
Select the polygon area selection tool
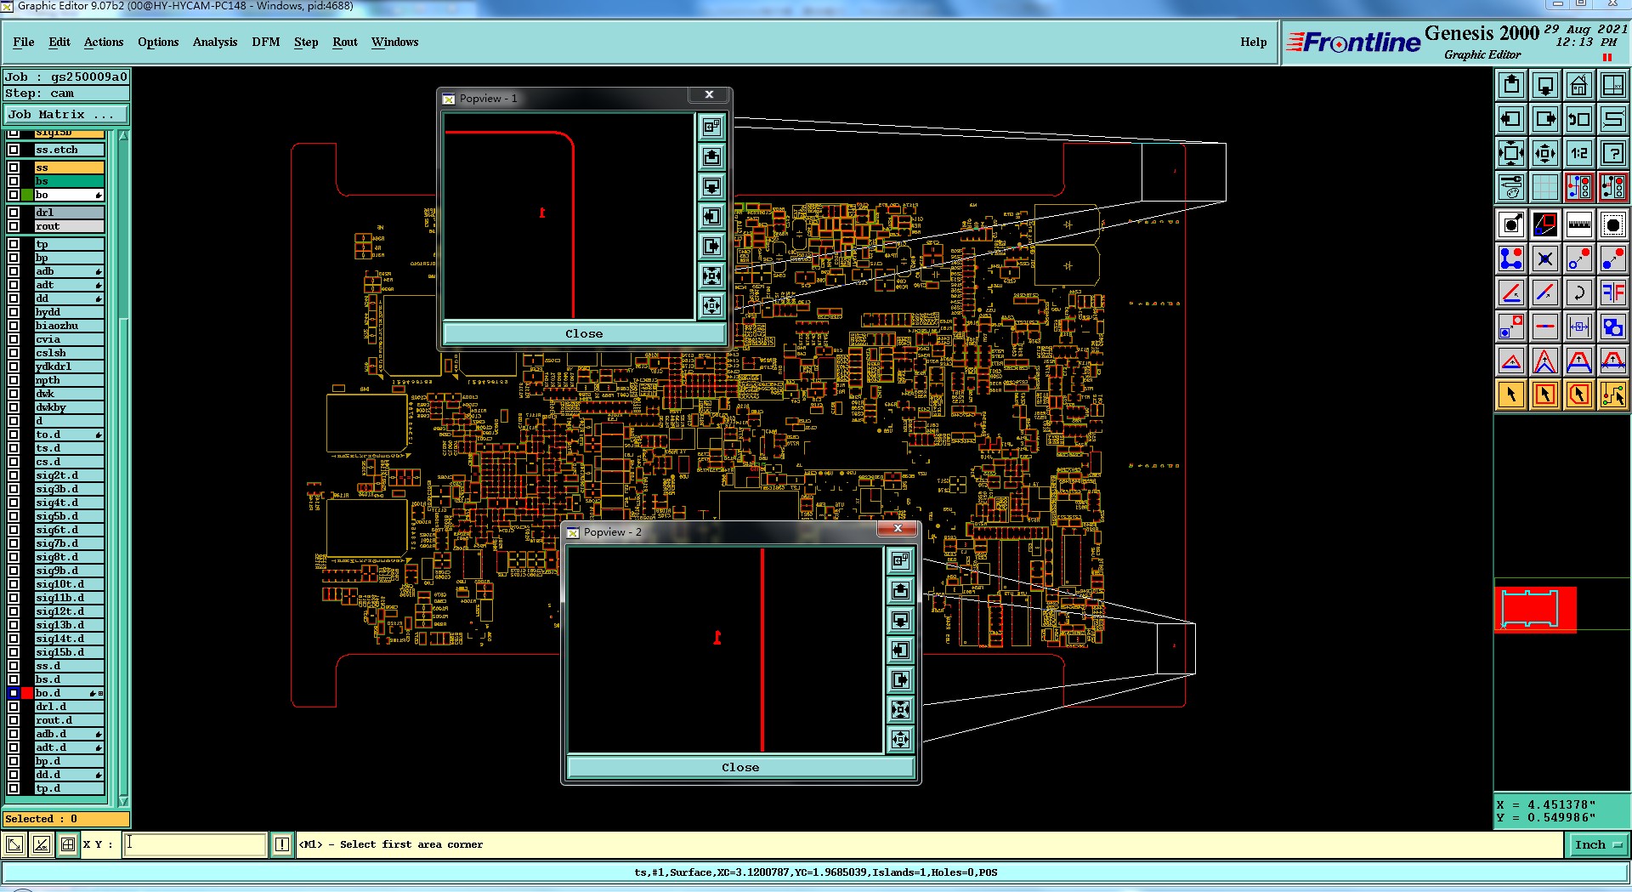click(x=1579, y=395)
